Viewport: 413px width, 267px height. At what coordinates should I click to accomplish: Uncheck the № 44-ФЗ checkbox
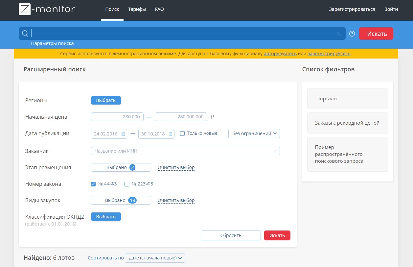click(93, 184)
